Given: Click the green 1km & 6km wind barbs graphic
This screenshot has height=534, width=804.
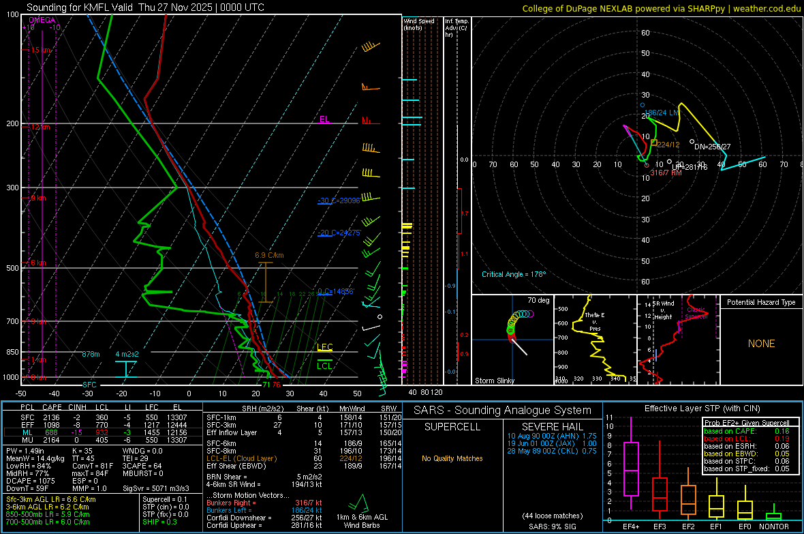Looking at the screenshot, I should [x=359, y=503].
